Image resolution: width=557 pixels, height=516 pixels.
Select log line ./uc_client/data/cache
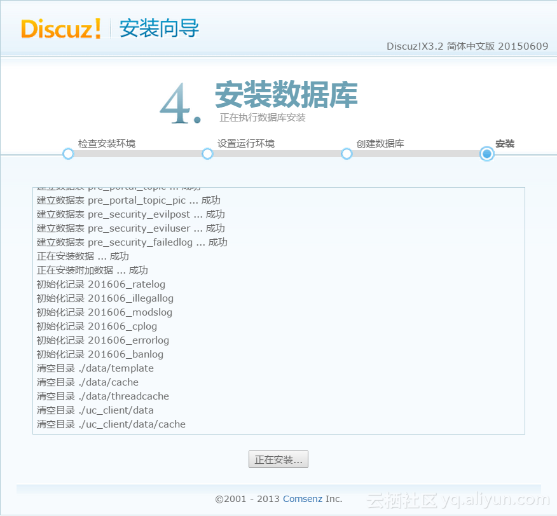point(111,424)
